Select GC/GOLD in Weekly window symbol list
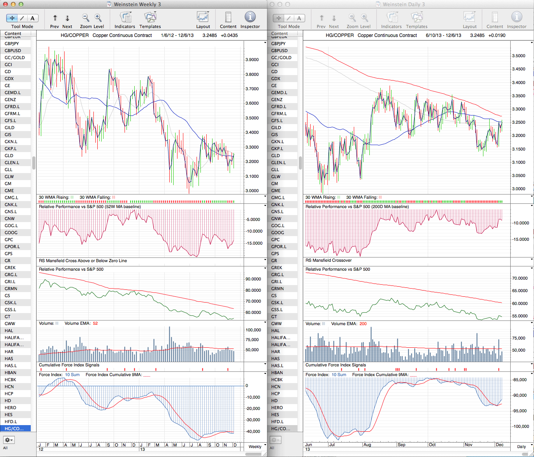This screenshot has width=534, height=457. pos(15,58)
